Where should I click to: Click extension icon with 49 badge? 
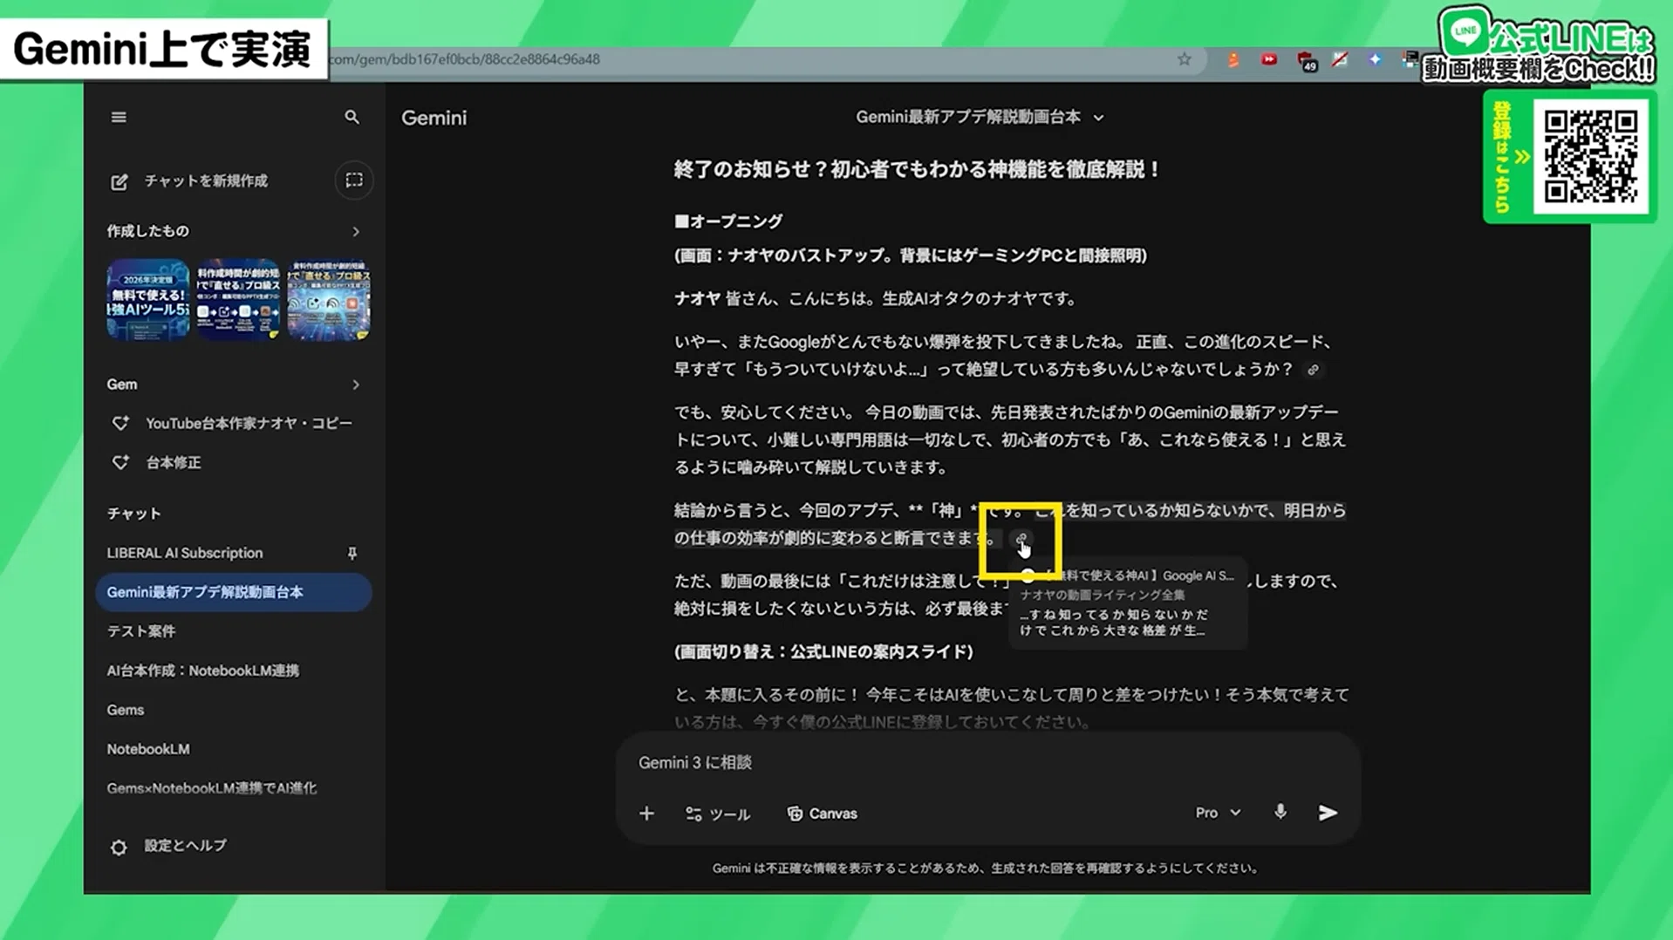pos(1306,61)
